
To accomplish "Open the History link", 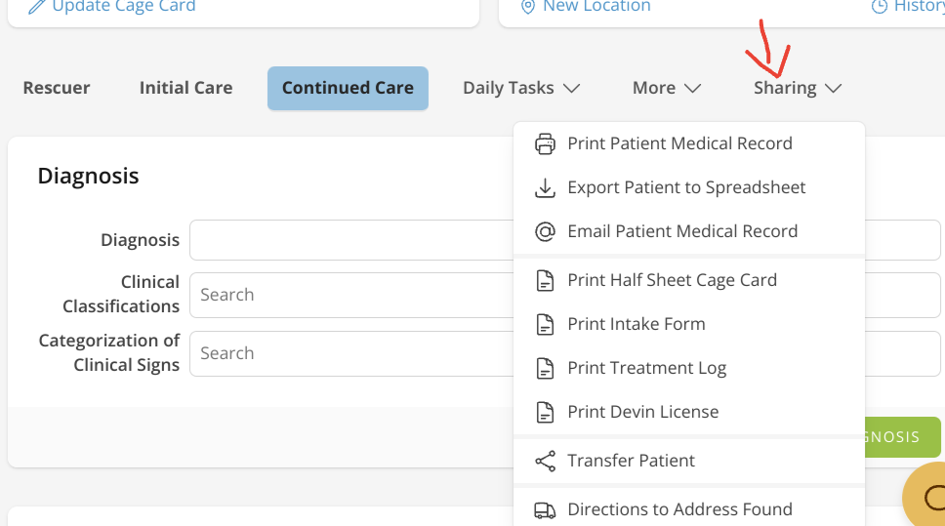I will [908, 7].
